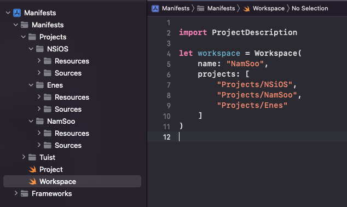
Task: Click the "Projects/NSiOS" string in code
Action: coord(255,84)
